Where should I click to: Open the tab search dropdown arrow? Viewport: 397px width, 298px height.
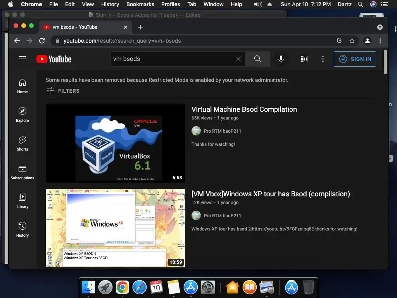(380, 27)
